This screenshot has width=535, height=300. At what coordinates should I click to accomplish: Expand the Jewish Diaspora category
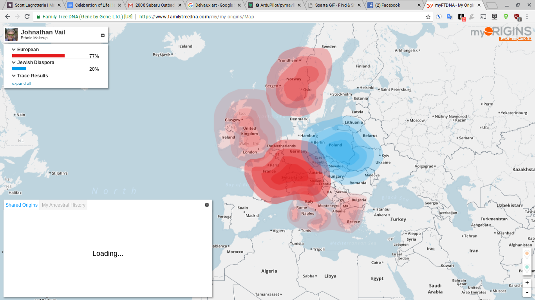(14, 62)
